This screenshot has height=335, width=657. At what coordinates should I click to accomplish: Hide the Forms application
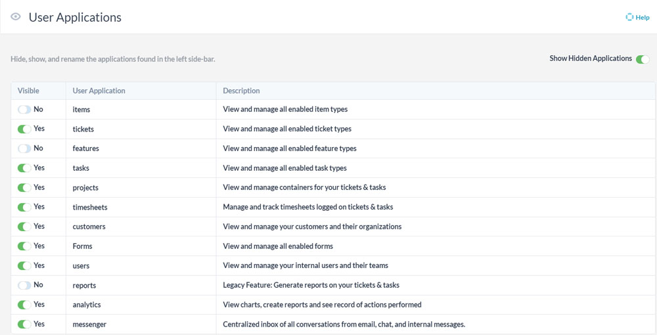coord(24,246)
